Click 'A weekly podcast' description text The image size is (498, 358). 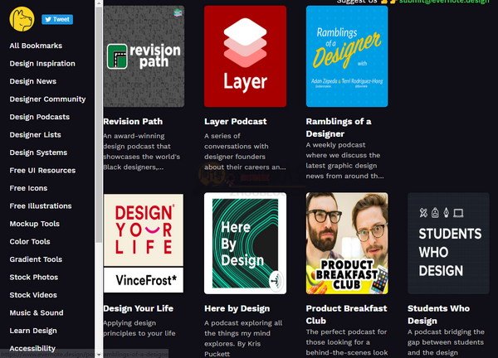(x=345, y=161)
